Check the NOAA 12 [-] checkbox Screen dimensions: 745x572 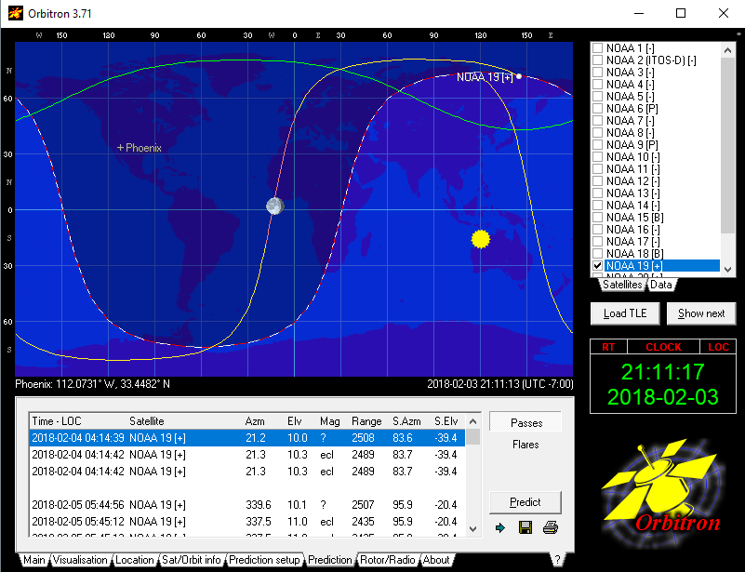tap(598, 181)
